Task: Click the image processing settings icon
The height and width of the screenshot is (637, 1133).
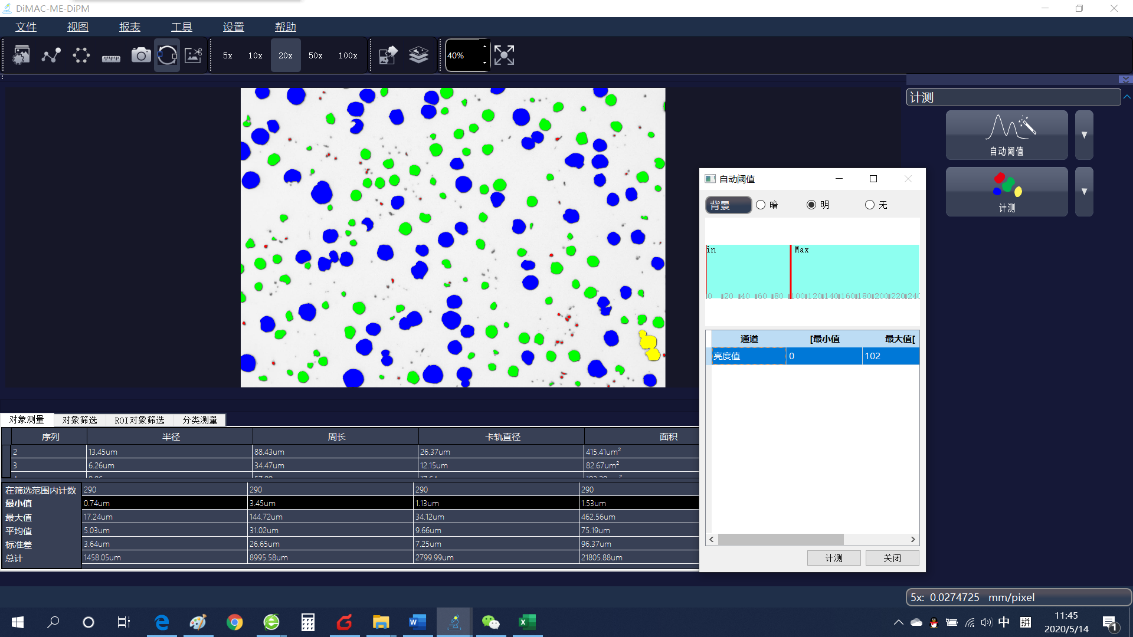Action: [x=21, y=55]
